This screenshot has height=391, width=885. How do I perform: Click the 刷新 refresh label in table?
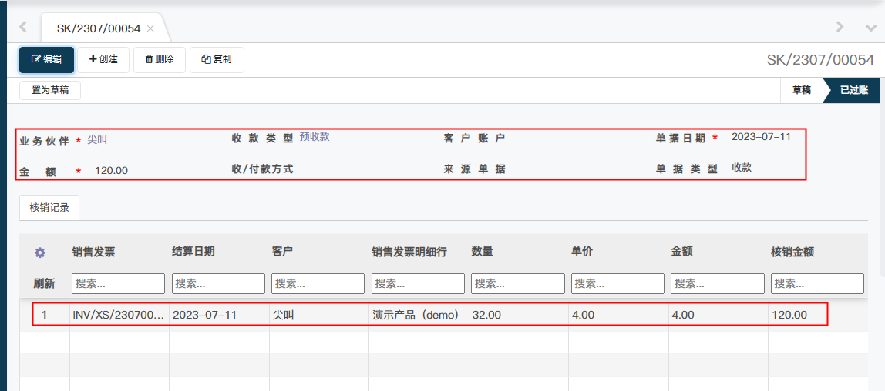44,283
